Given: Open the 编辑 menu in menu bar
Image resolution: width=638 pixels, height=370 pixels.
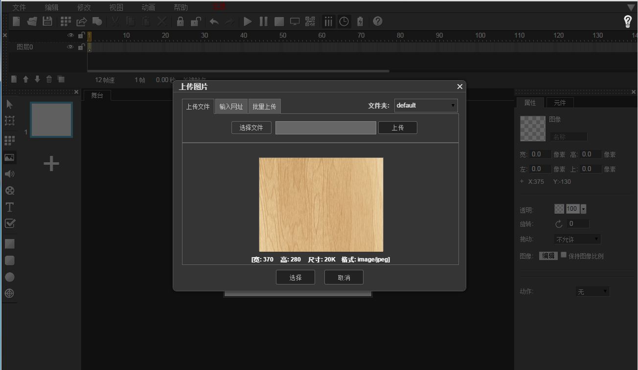Looking at the screenshot, I should pos(51,7).
